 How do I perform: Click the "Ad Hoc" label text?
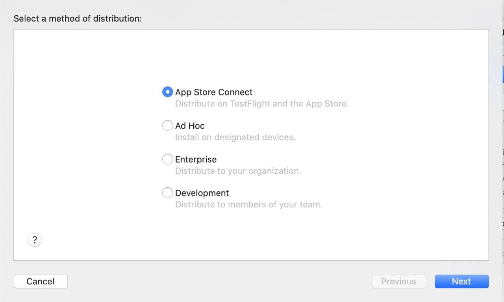[190, 126]
